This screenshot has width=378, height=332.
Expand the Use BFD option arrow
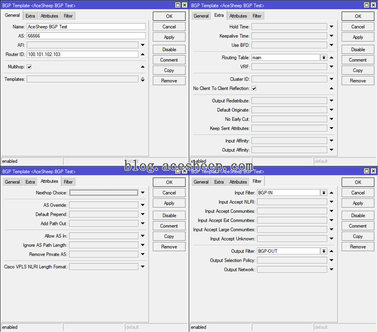pyautogui.click(x=331, y=45)
